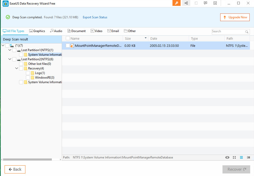Click the Back button
Screen dimensions: 254x176
[x=15, y=169]
